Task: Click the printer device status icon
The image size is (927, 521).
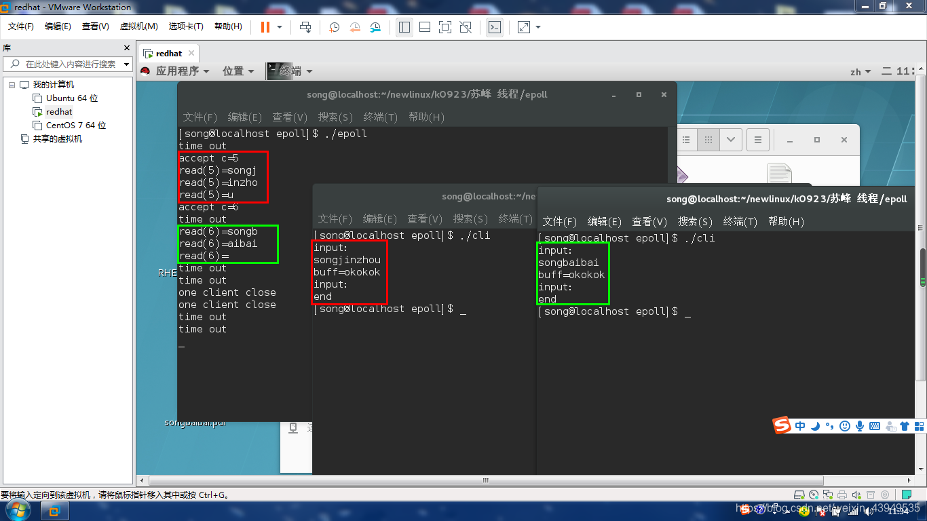Action: (842, 495)
